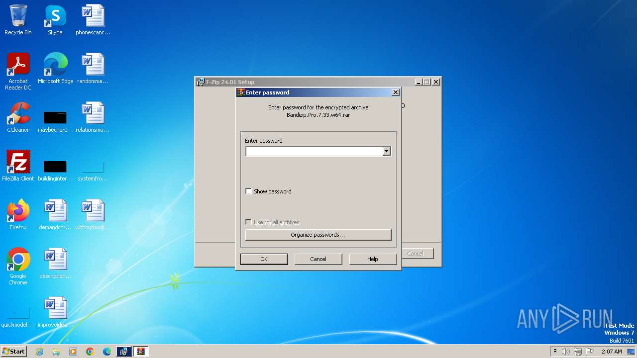This screenshot has width=637, height=358.
Task: Cancel the Enter password dialog
Action: pyautogui.click(x=318, y=259)
